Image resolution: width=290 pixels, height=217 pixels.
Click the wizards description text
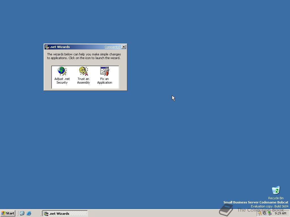pyautogui.click(x=84, y=56)
